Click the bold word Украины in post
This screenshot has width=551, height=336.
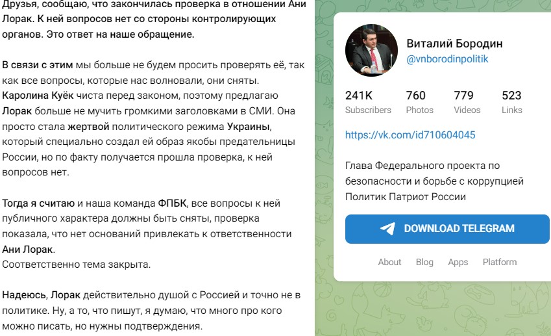[x=249, y=126]
